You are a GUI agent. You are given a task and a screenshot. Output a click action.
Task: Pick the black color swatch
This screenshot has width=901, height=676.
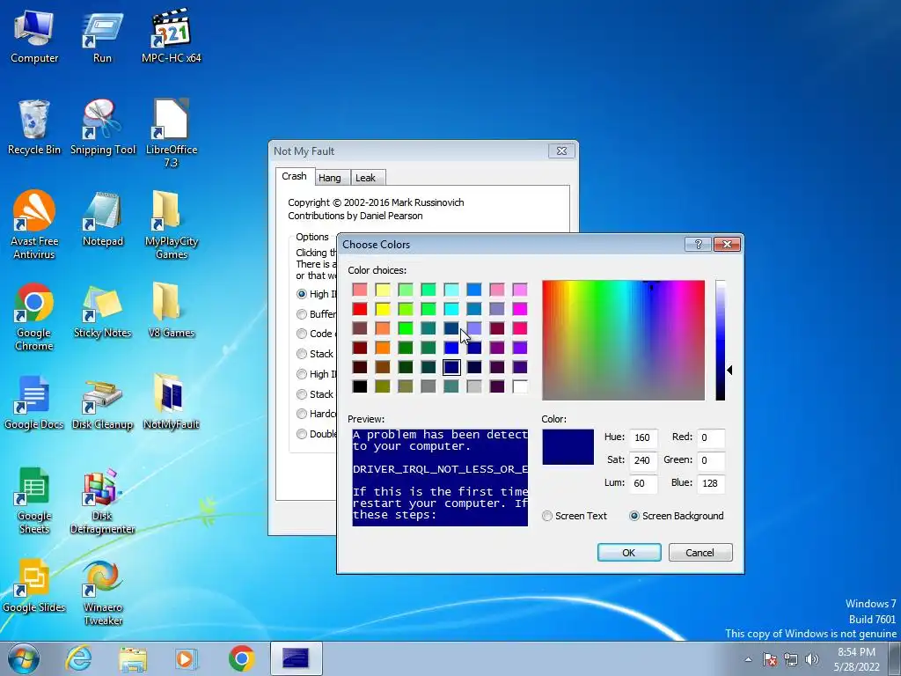[360, 386]
